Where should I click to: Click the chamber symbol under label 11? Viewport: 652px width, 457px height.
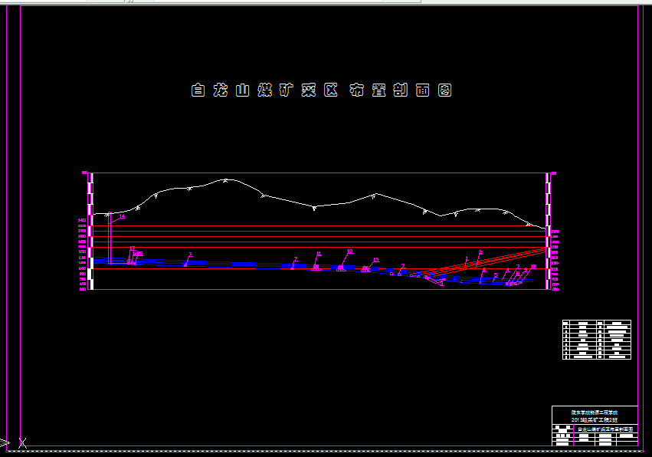[316, 268]
